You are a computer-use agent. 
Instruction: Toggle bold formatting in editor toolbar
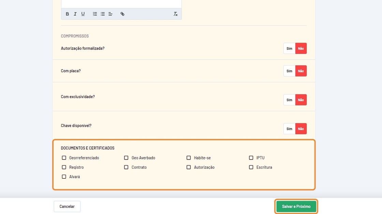pos(67,14)
